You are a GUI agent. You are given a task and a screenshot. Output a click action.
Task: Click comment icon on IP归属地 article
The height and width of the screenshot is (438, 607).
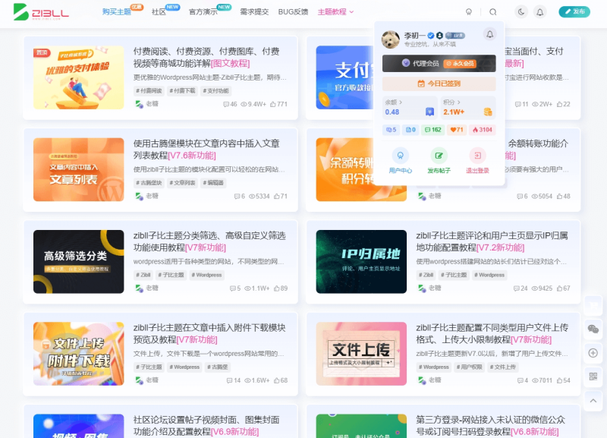(517, 288)
